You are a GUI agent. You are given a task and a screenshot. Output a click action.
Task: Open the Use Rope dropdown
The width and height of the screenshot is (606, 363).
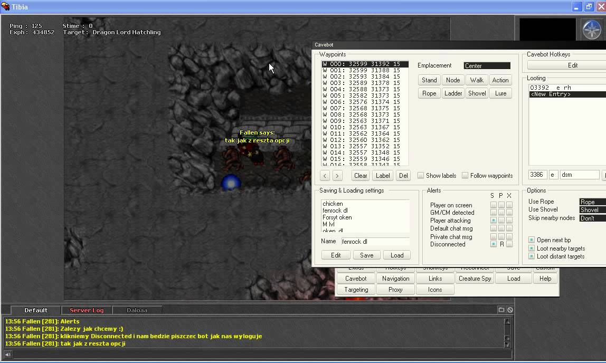(x=592, y=202)
